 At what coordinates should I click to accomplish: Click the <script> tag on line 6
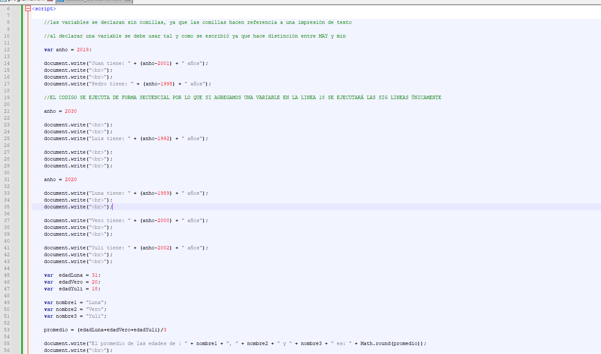click(x=44, y=9)
